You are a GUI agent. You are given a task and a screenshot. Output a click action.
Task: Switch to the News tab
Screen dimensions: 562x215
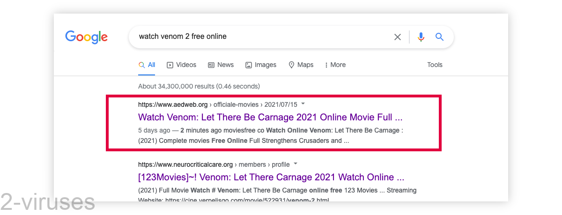coord(221,65)
